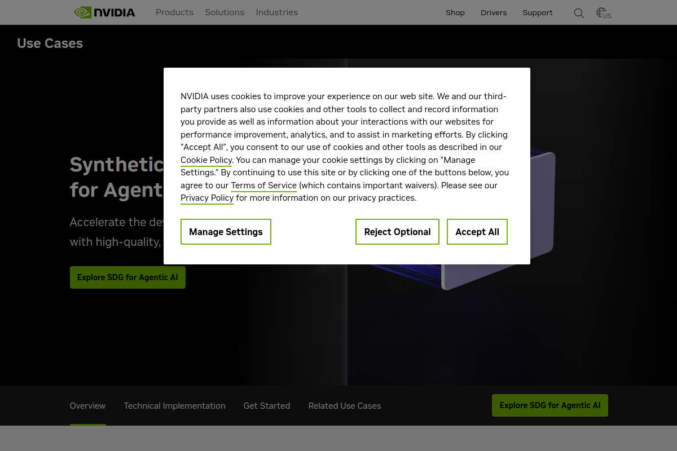This screenshot has width=677, height=451.
Task: Open the Solutions menu
Action: [x=225, y=12]
